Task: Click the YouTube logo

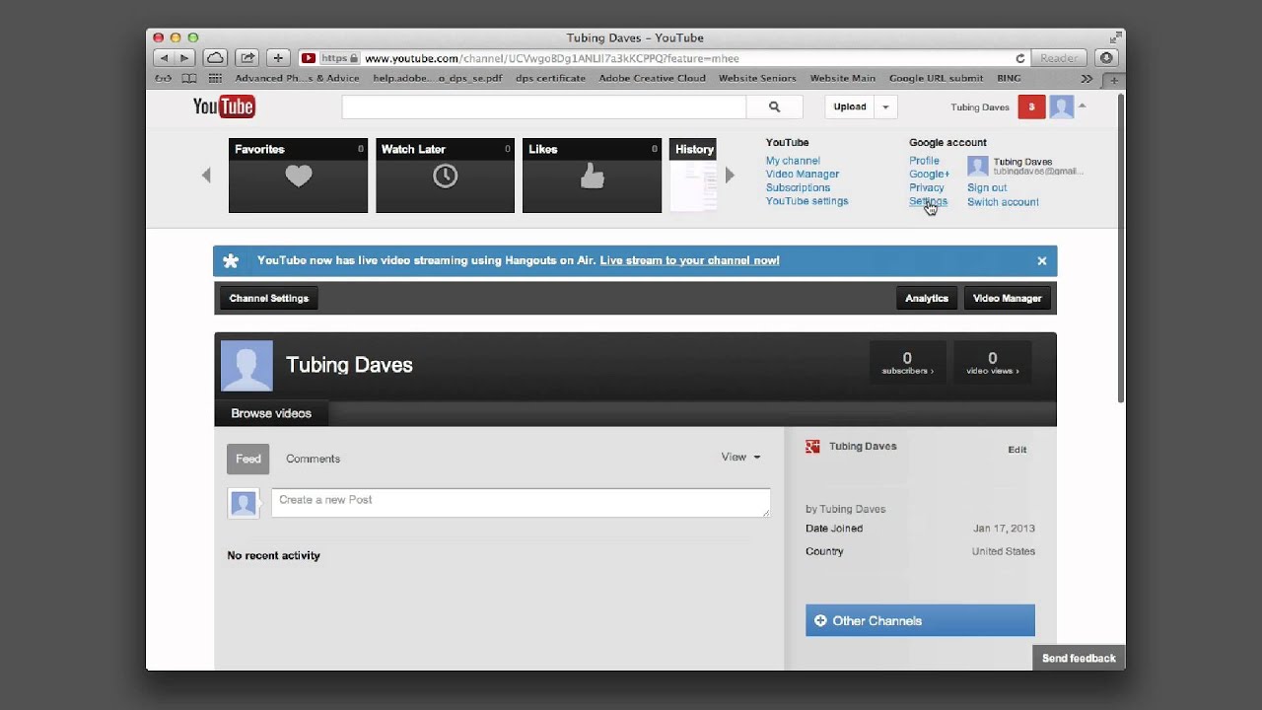Action: [x=224, y=106]
